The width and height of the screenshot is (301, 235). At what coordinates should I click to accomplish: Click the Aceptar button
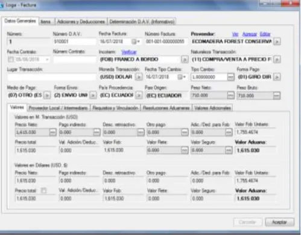pyautogui.click(x=279, y=222)
